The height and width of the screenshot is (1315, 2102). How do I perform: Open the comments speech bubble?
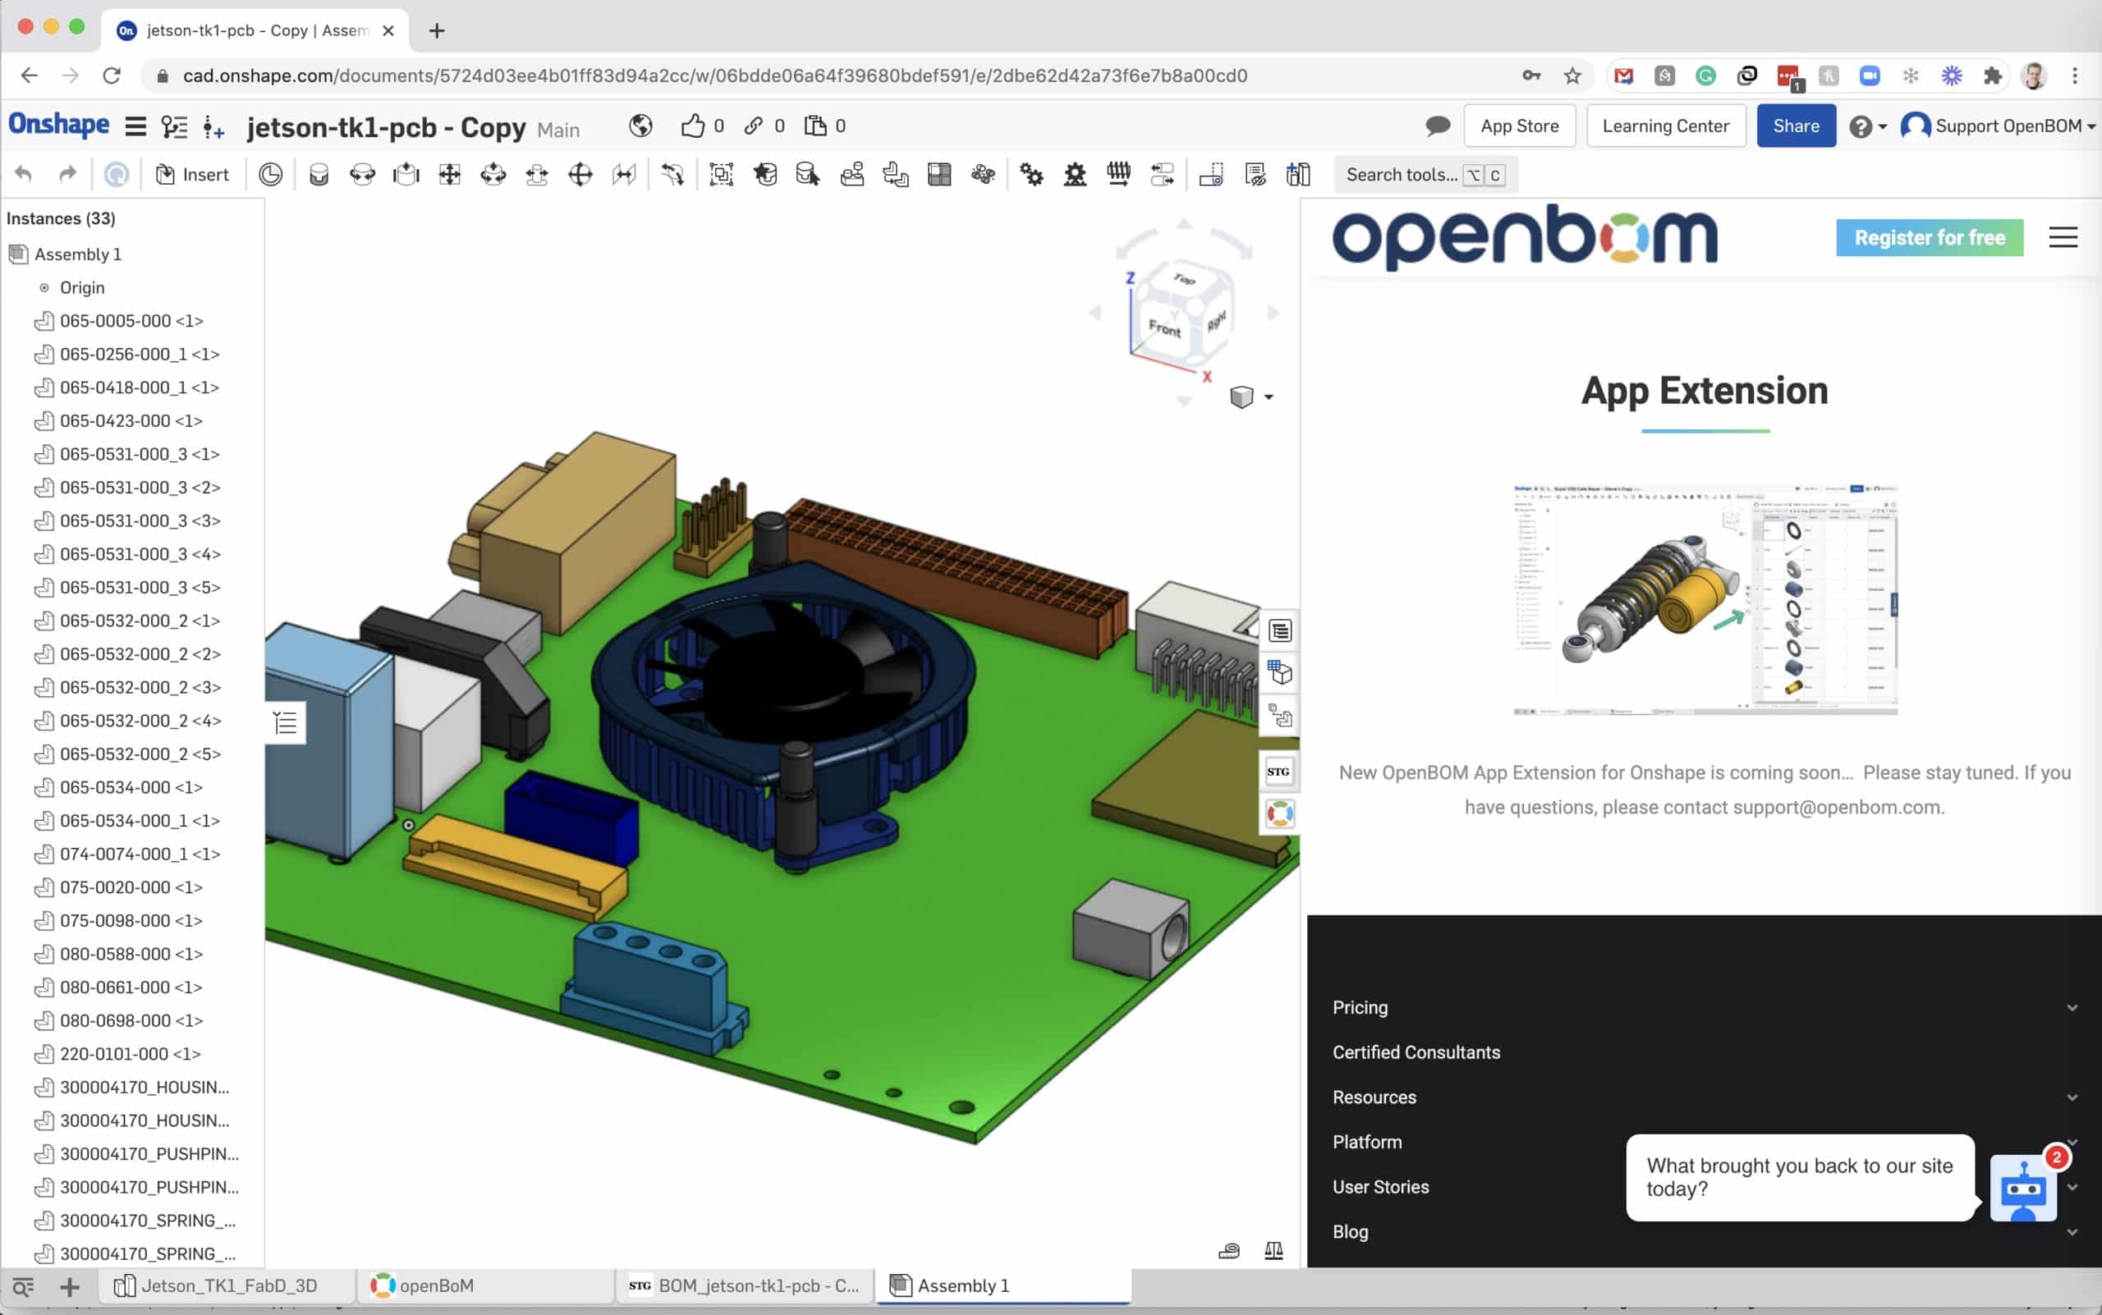tap(1437, 126)
